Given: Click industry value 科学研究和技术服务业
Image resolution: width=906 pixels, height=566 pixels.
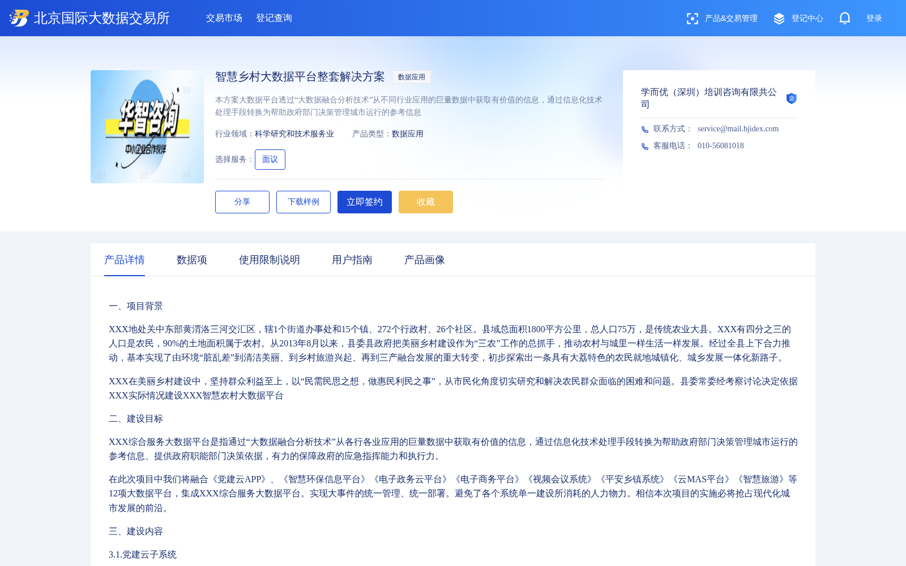Looking at the screenshot, I should click(x=294, y=134).
